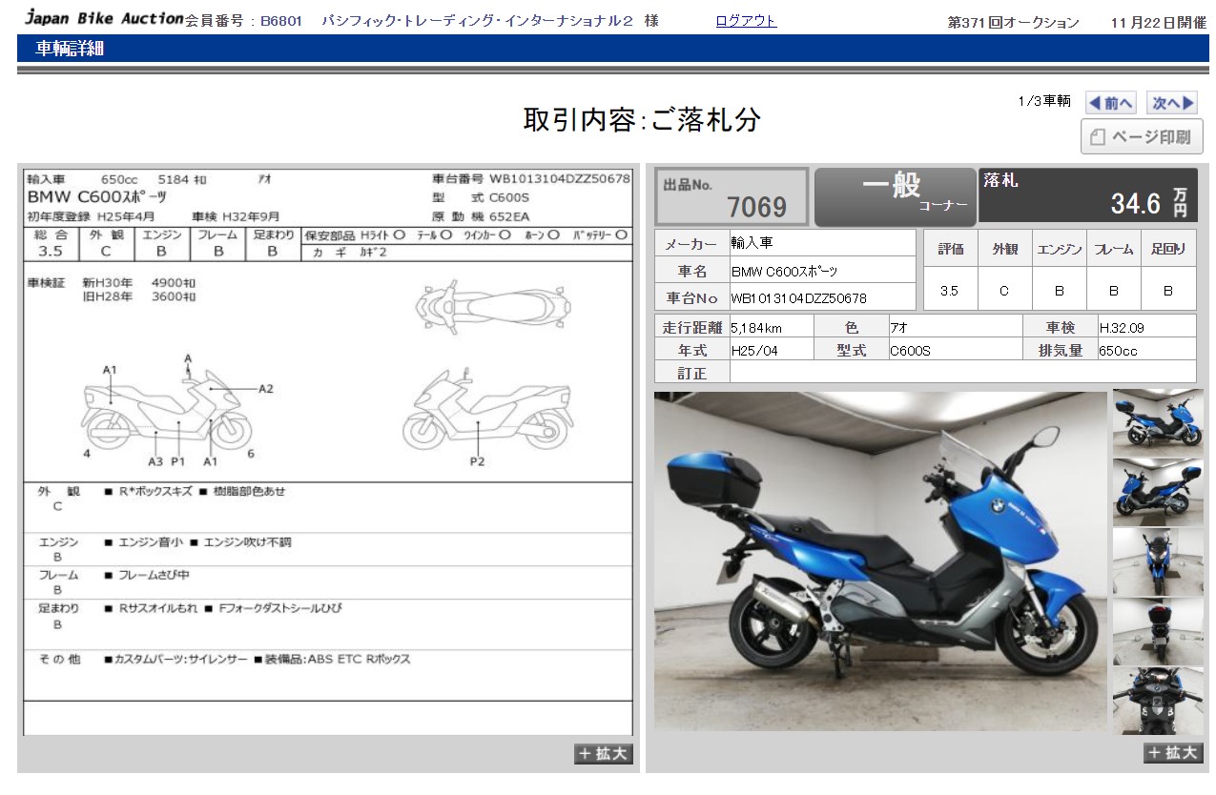Click the 車検 H32年9月 text
Screen dimensions: 1216x795
236,217
